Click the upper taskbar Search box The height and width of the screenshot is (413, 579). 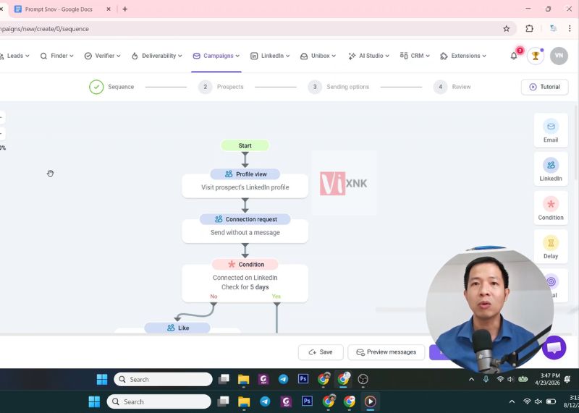pyautogui.click(x=164, y=380)
